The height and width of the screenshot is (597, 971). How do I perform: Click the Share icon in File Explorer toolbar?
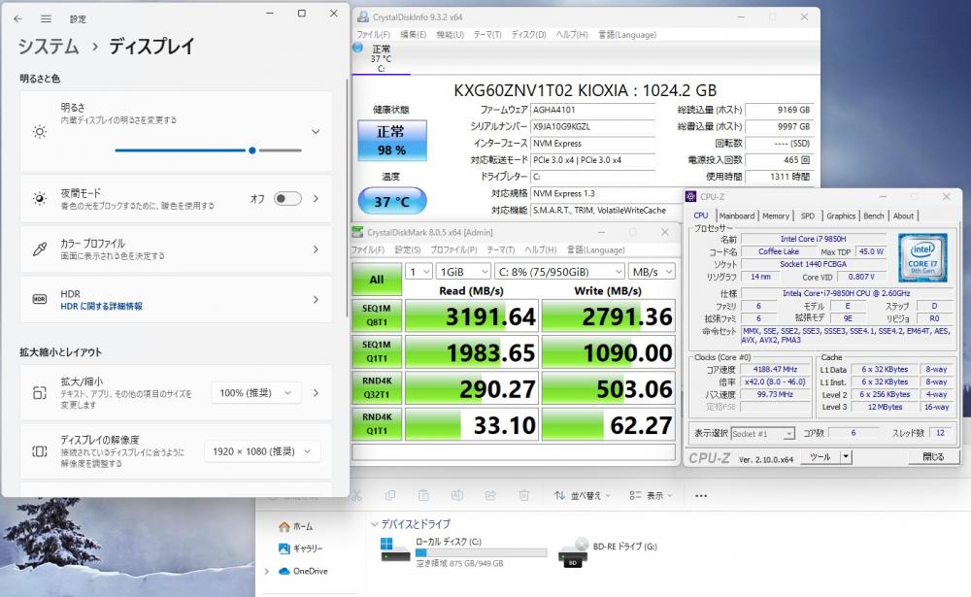pyautogui.click(x=490, y=495)
